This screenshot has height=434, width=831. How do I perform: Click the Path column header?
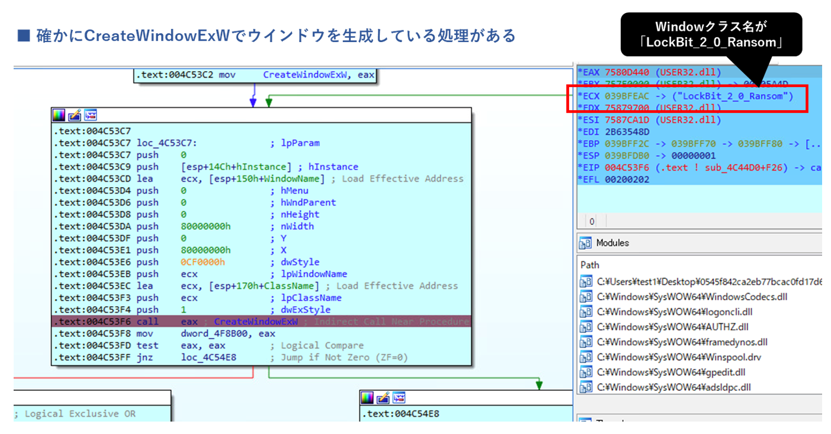590,265
